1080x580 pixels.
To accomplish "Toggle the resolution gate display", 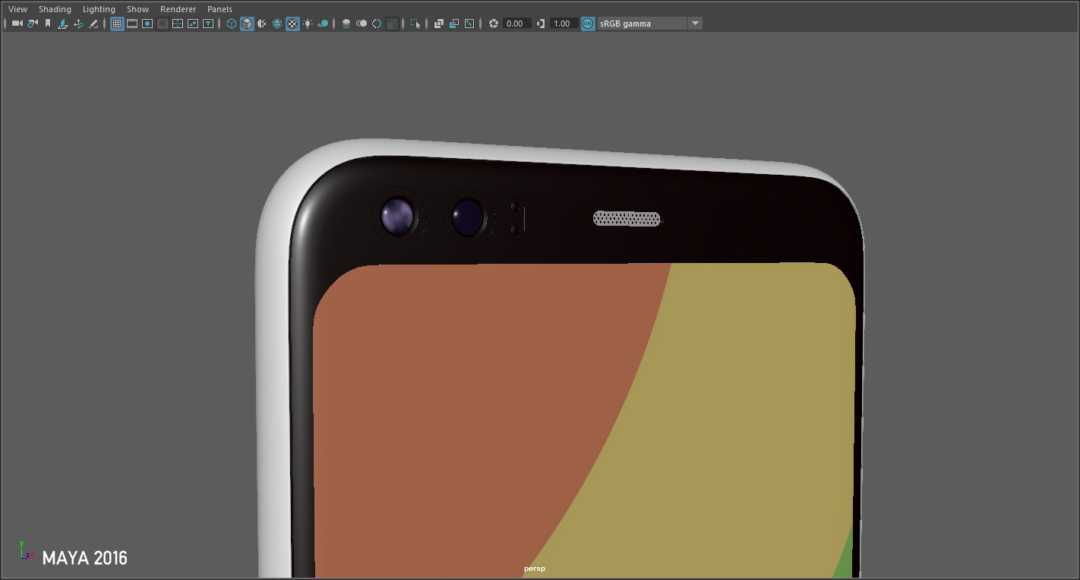I will (x=147, y=23).
